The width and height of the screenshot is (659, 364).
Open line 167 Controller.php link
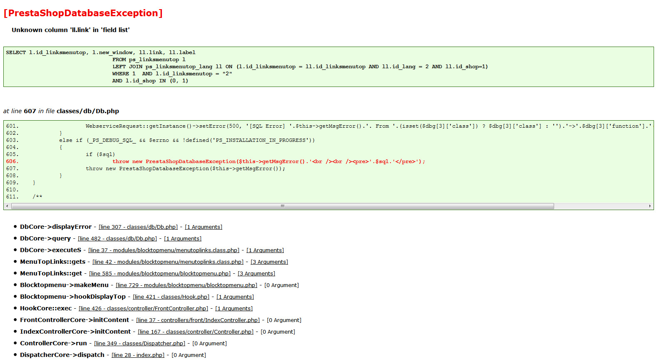click(196, 332)
